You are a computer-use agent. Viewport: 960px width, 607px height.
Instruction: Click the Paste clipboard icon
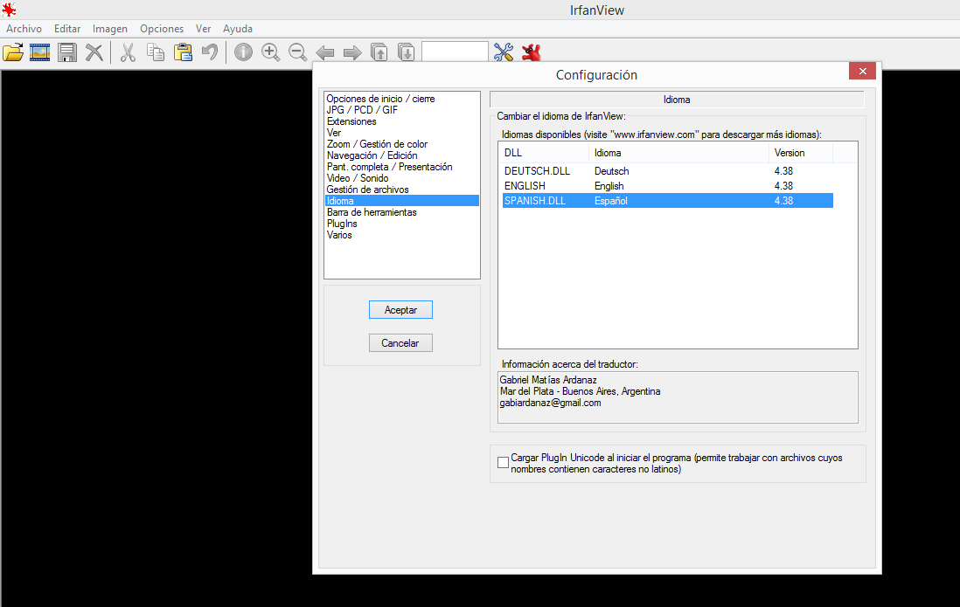click(183, 52)
